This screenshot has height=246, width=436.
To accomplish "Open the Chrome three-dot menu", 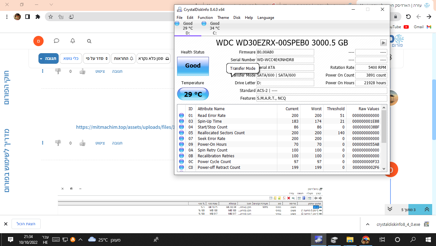I will pos(7,17).
